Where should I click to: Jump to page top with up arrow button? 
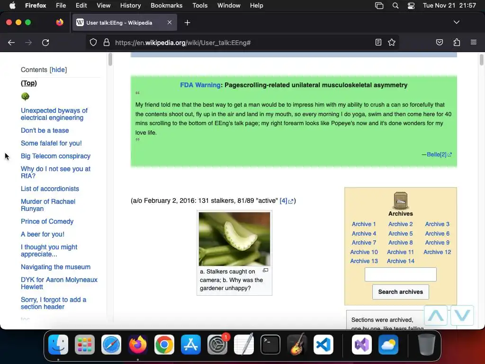click(436, 315)
